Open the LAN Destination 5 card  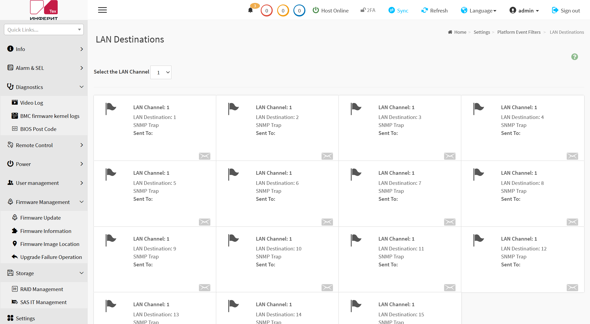tap(155, 194)
